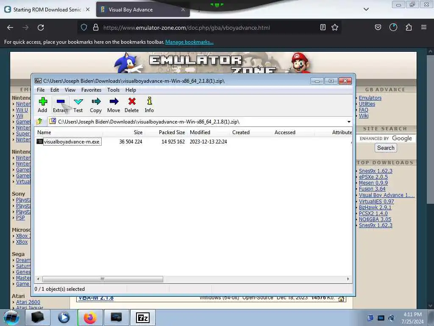434x326 pixels.
Task: Expand the browser tab list chevron
Action: 366,9
